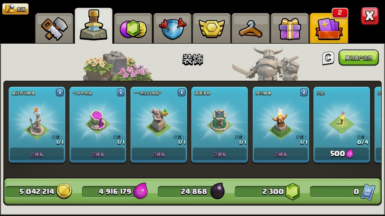385x216 pixels.
Task: Click the 新版 hammer button
Action: (15, 9)
